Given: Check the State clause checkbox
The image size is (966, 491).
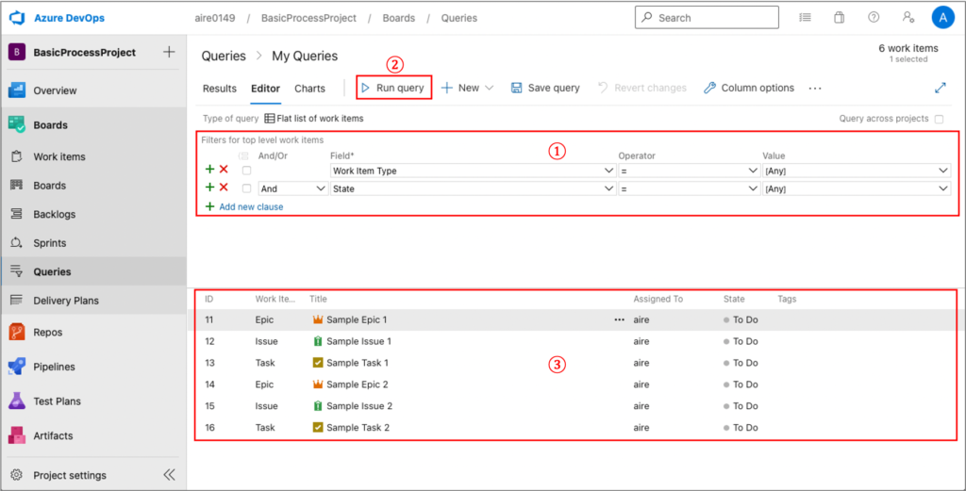Looking at the screenshot, I should pyautogui.click(x=246, y=188).
